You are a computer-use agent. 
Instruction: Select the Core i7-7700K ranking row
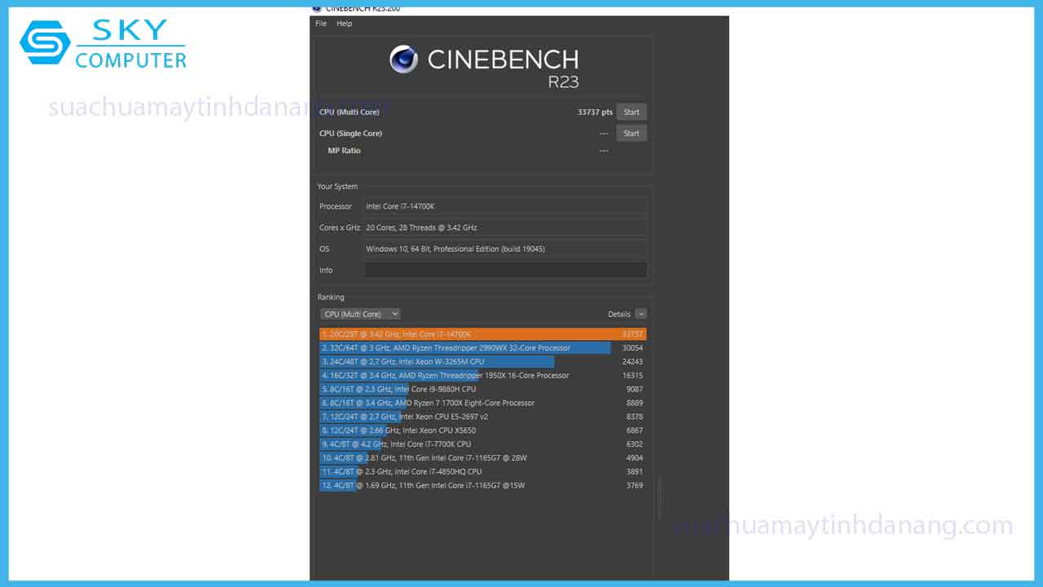coord(483,444)
